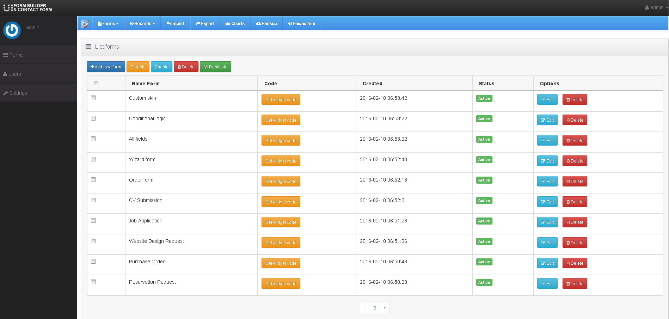Get widget code for Reservation Request
The image size is (669, 319).
pyautogui.click(x=281, y=284)
